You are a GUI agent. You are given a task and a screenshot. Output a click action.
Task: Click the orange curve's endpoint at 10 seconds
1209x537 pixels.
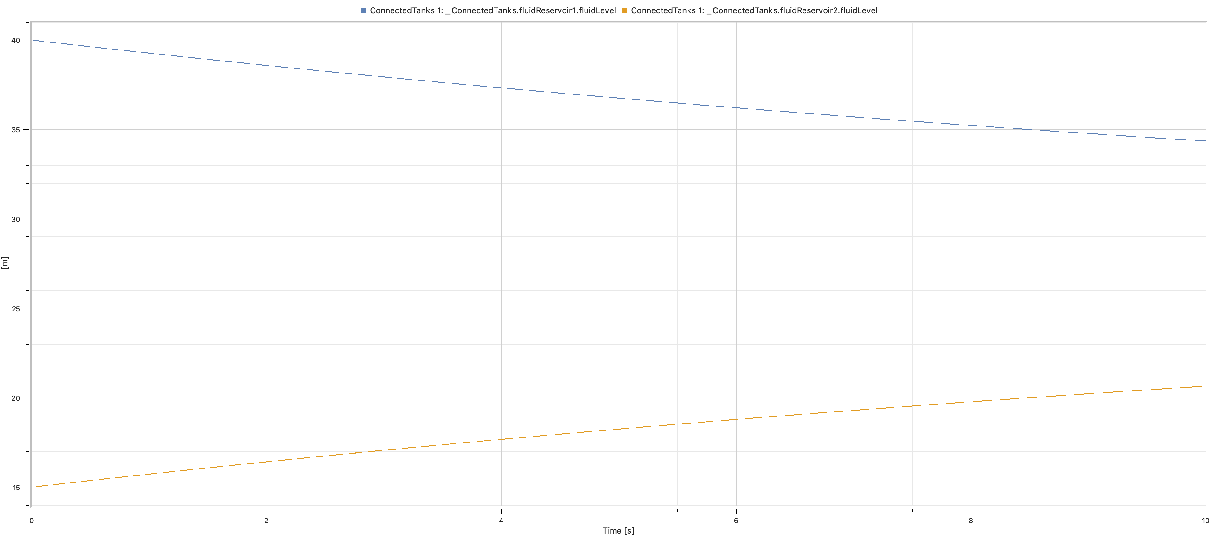coord(1205,386)
